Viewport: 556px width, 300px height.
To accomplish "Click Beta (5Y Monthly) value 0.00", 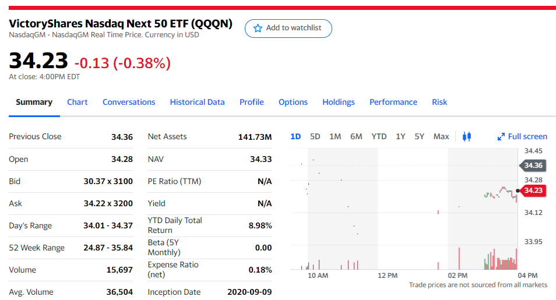I will 263,248.
